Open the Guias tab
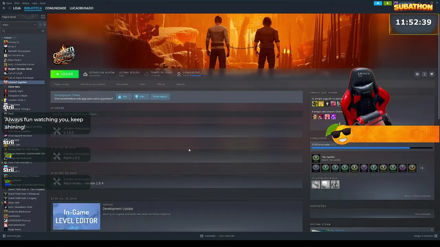 (x=142, y=84)
